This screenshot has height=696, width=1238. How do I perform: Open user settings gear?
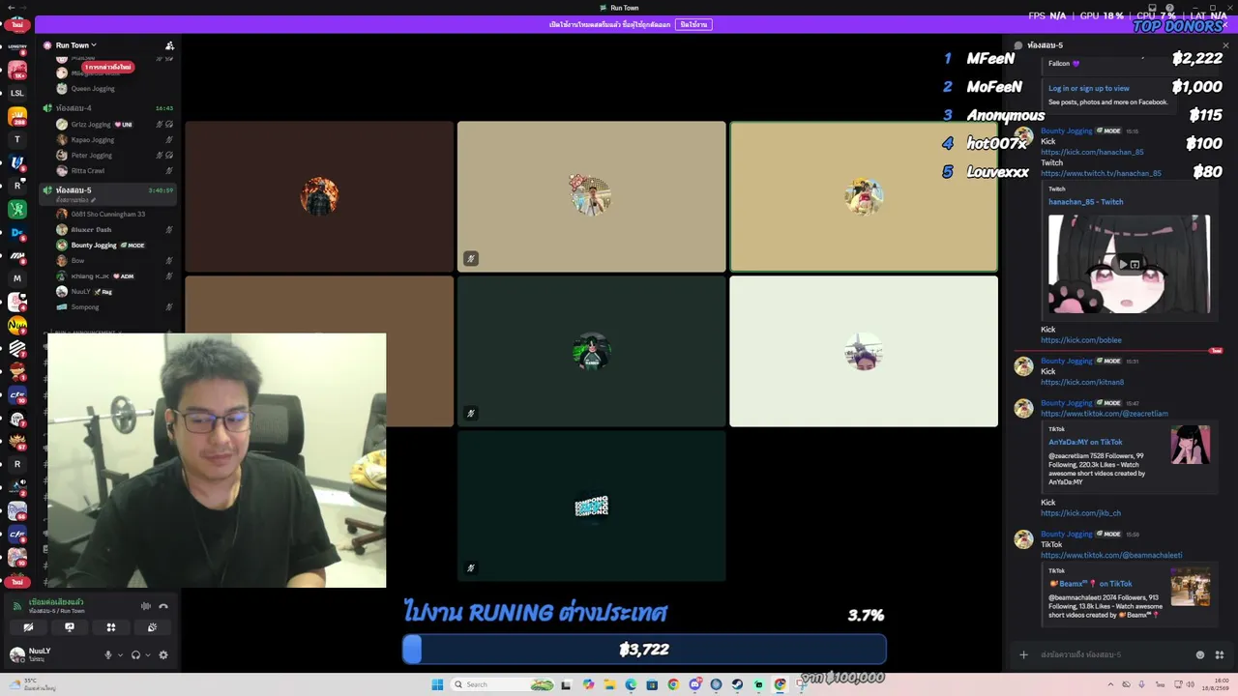click(x=163, y=654)
